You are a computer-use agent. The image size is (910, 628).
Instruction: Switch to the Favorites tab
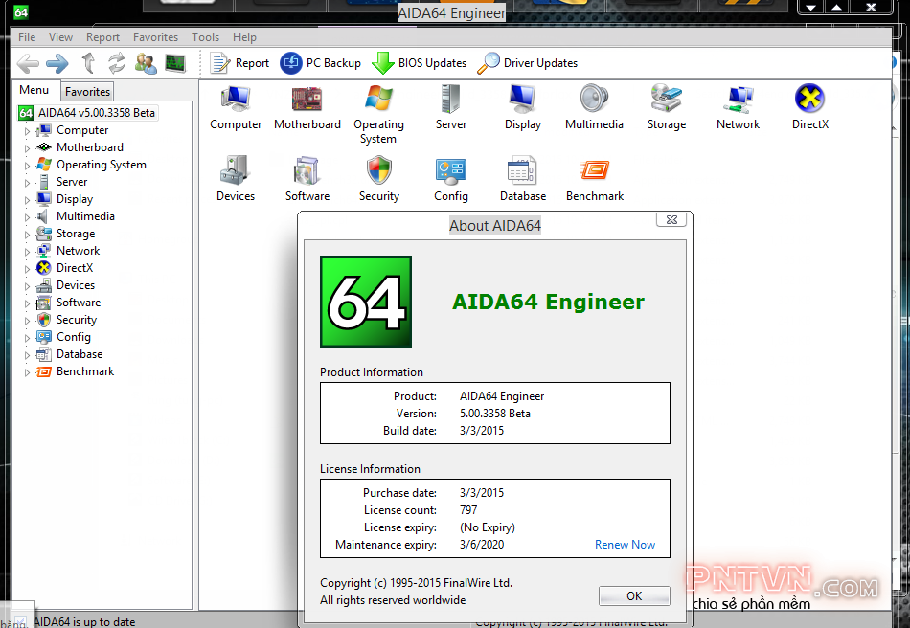click(86, 91)
